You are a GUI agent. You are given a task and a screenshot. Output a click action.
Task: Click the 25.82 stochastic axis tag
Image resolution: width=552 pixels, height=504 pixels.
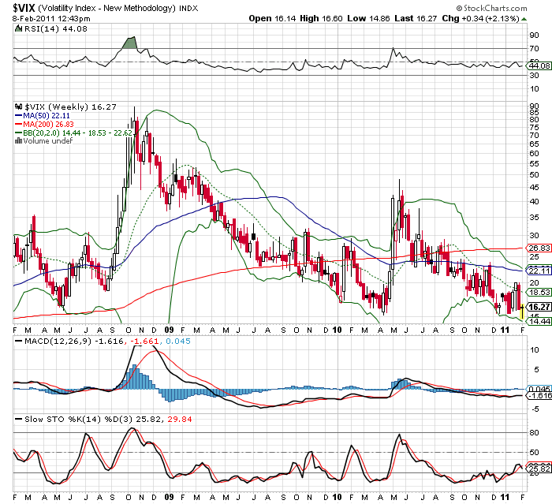pos(539,469)
